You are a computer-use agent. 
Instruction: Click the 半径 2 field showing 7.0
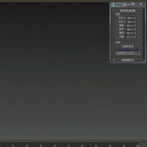click(x=130, y=22)
